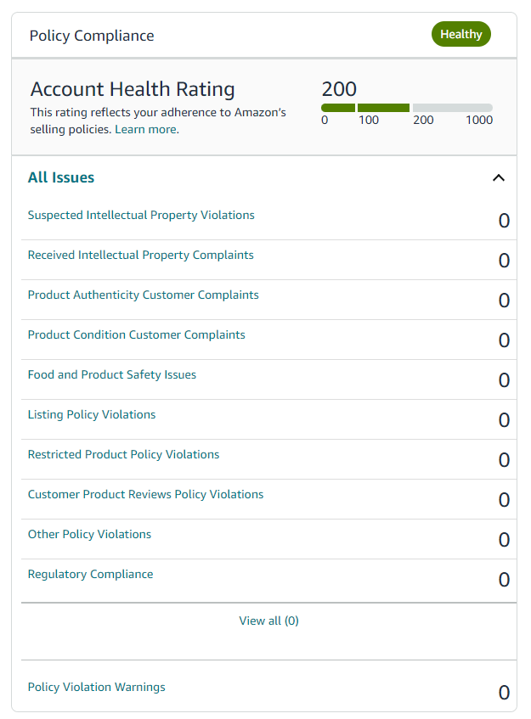Click the Healthy status badge
The height and width of the screenshot is (719, 531).
461,34
